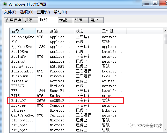Switch to the 应用程序 tab

point(13,20)
